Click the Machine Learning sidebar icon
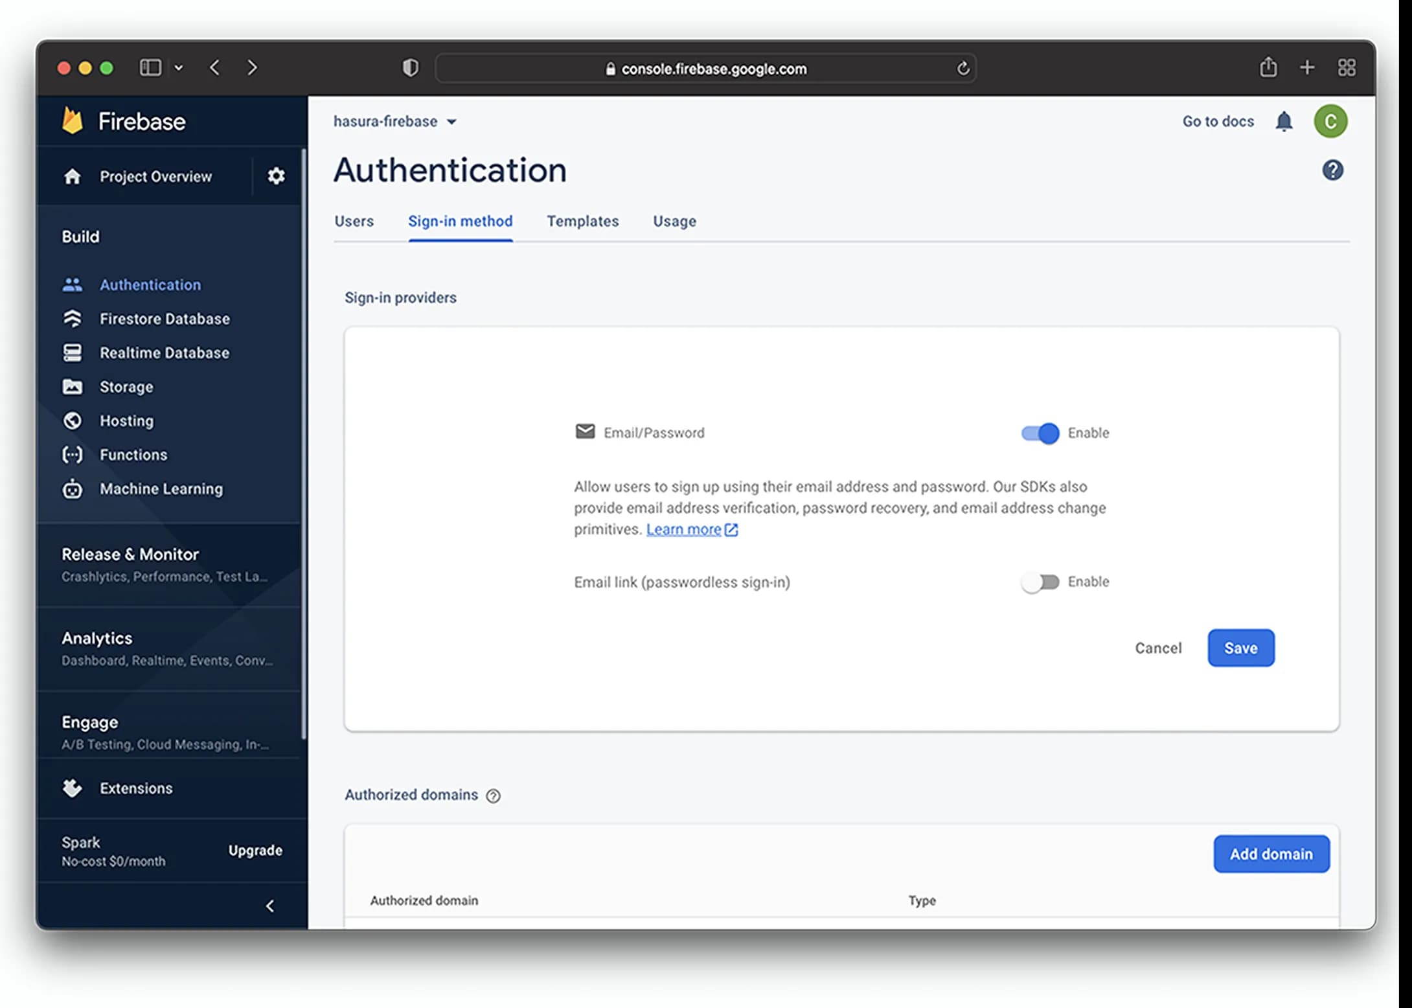This screenshot has height=1008, width=1412. [73, 488]
